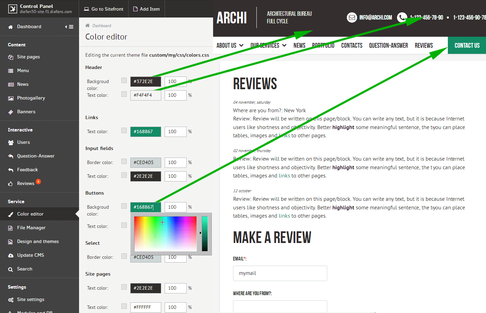Click the phone icon in site header

402,18
